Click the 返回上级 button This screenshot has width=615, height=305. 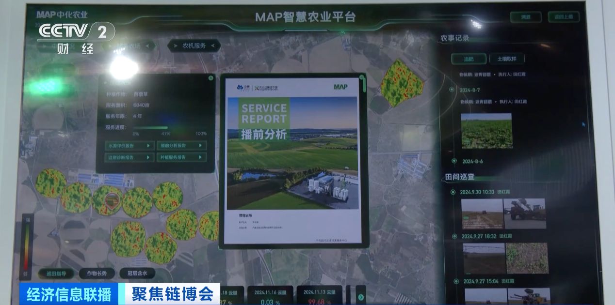tap(564, 17)
